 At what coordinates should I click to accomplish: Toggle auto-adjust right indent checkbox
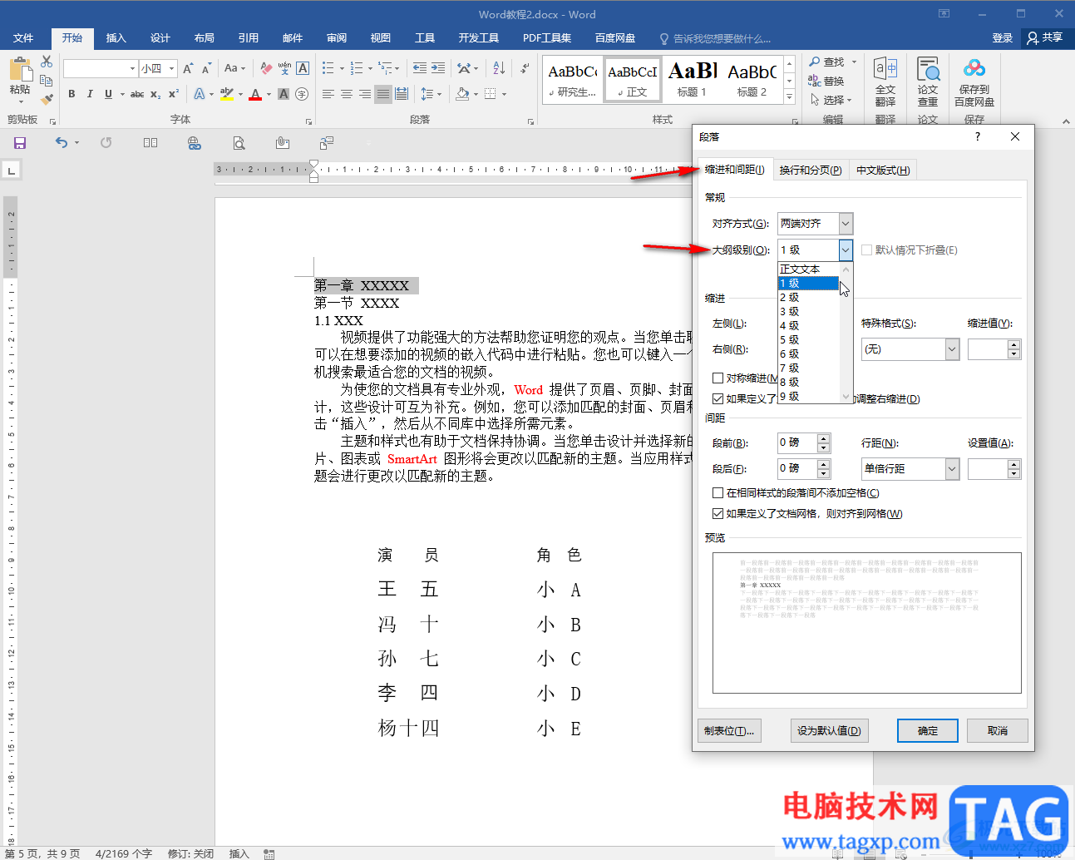click(717, 398)
